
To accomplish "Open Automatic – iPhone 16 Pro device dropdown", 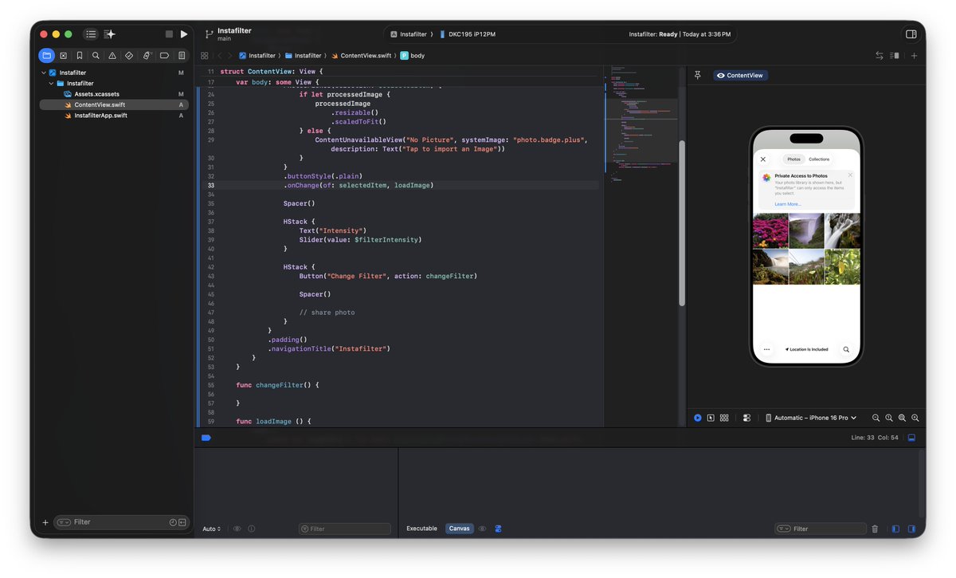I will (811, 418).
